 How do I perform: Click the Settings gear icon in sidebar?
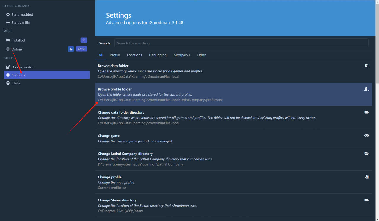pyautogui.click(x=8, y=75)
